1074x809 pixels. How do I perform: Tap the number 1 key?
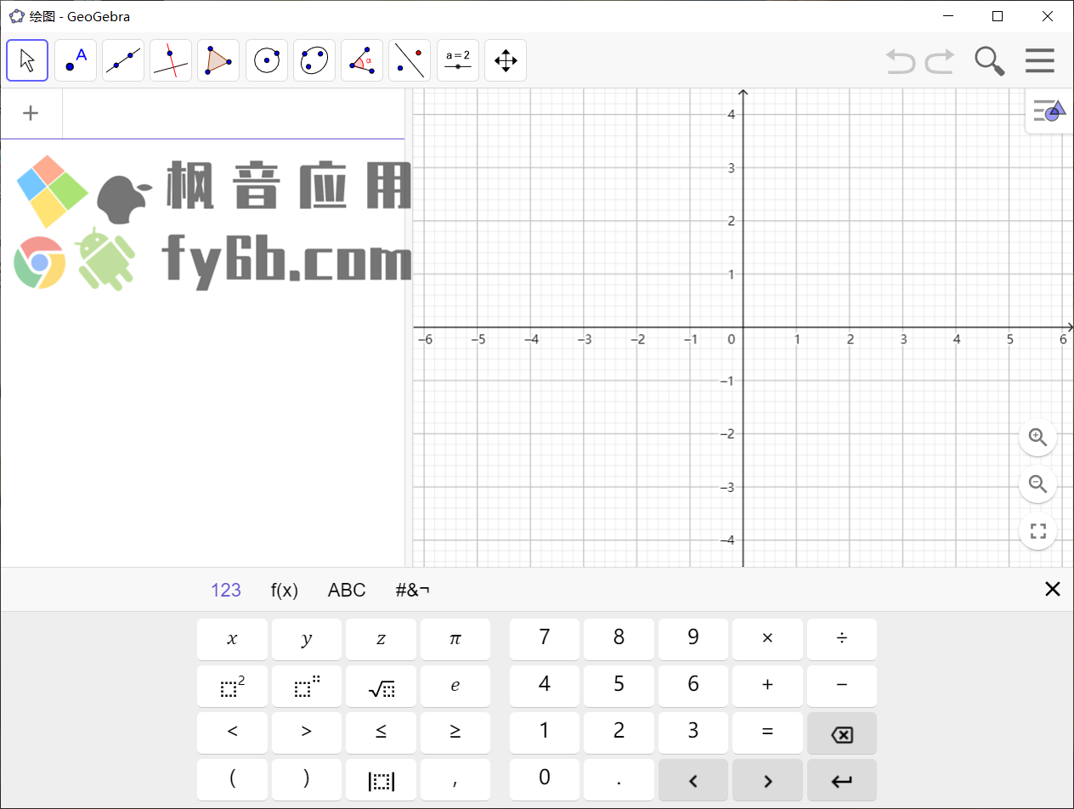pos(545,733)
